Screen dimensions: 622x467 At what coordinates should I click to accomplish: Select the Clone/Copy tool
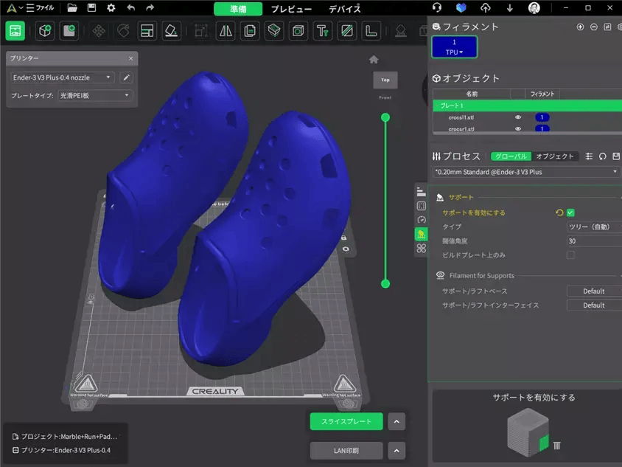point(250,30)
